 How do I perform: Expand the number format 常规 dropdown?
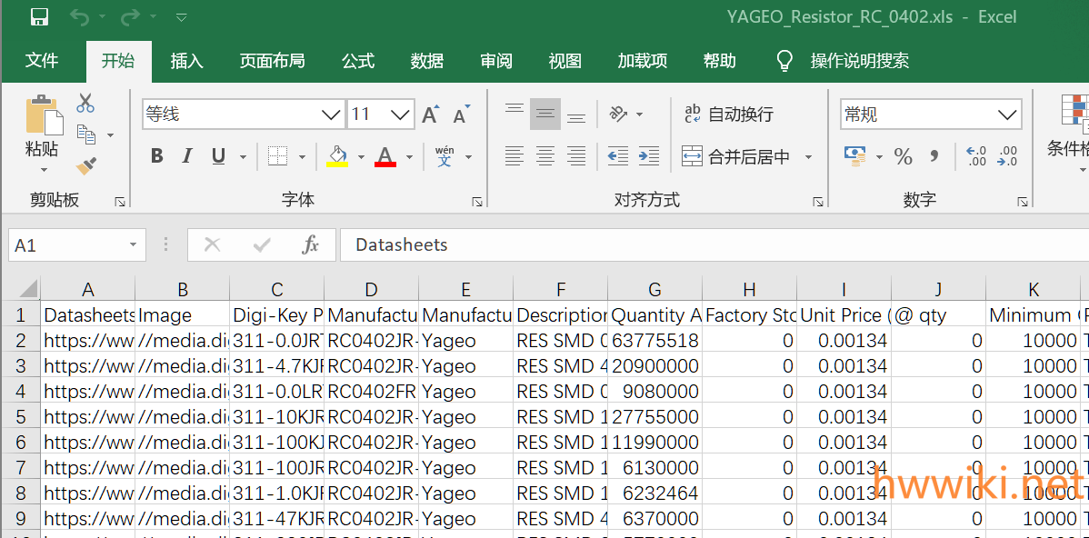pyautogui.click(x=1007, y=115)
